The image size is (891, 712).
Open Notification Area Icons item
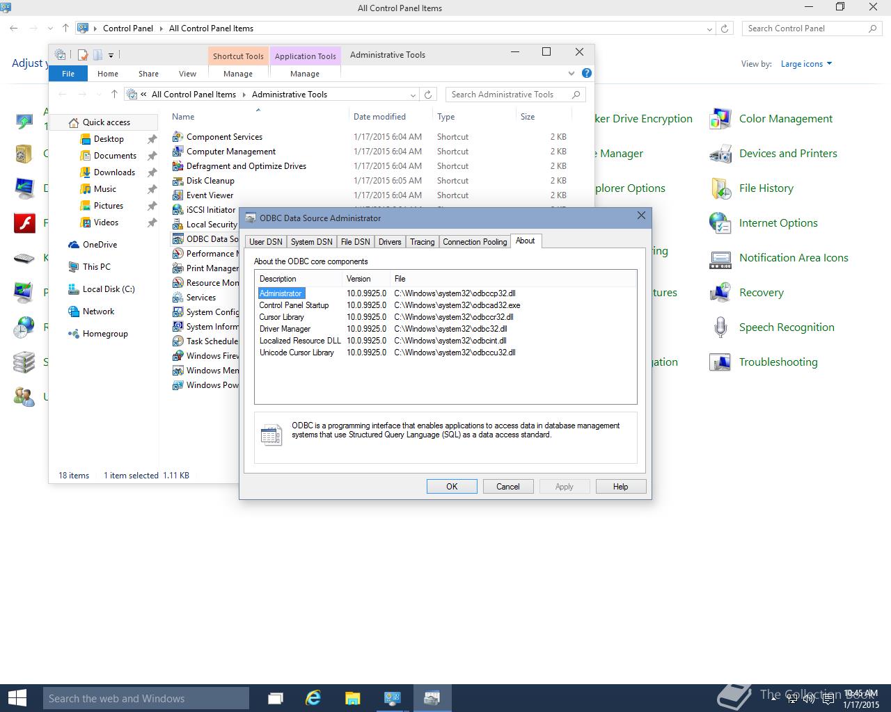coord(794,258)
